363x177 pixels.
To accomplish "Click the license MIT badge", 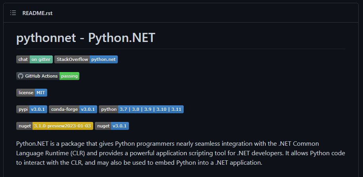I will pyautogui.click(x=32, y=93).
